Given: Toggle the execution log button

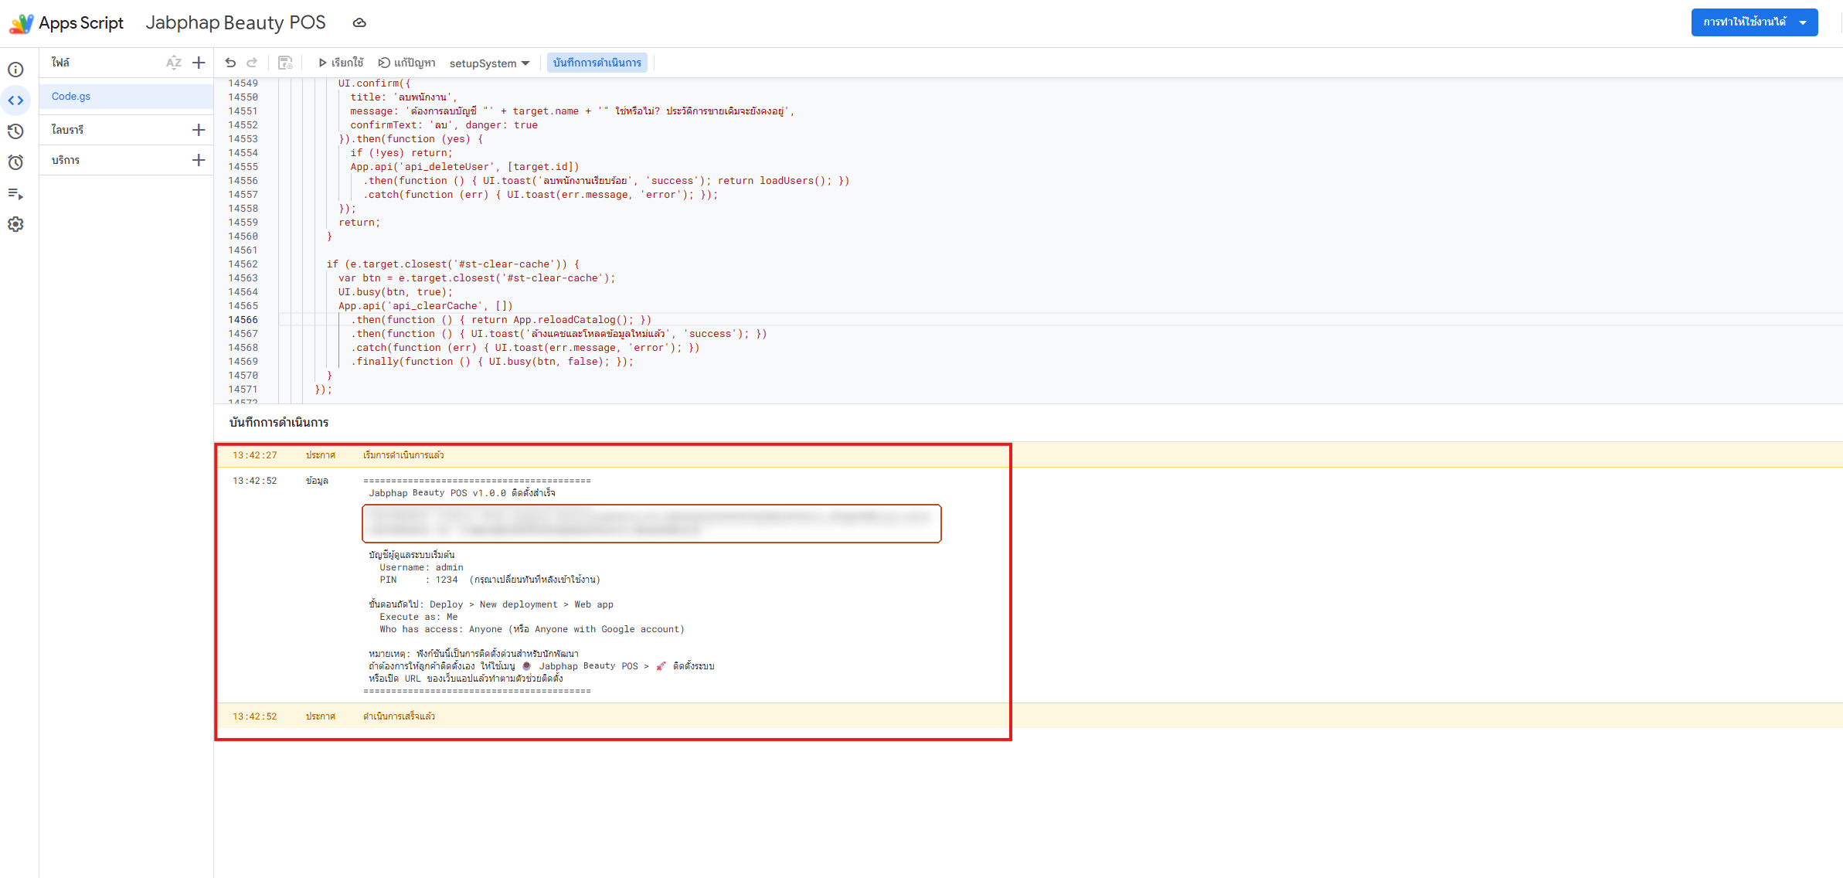Looking at the screenshot, I should point(597,63).
